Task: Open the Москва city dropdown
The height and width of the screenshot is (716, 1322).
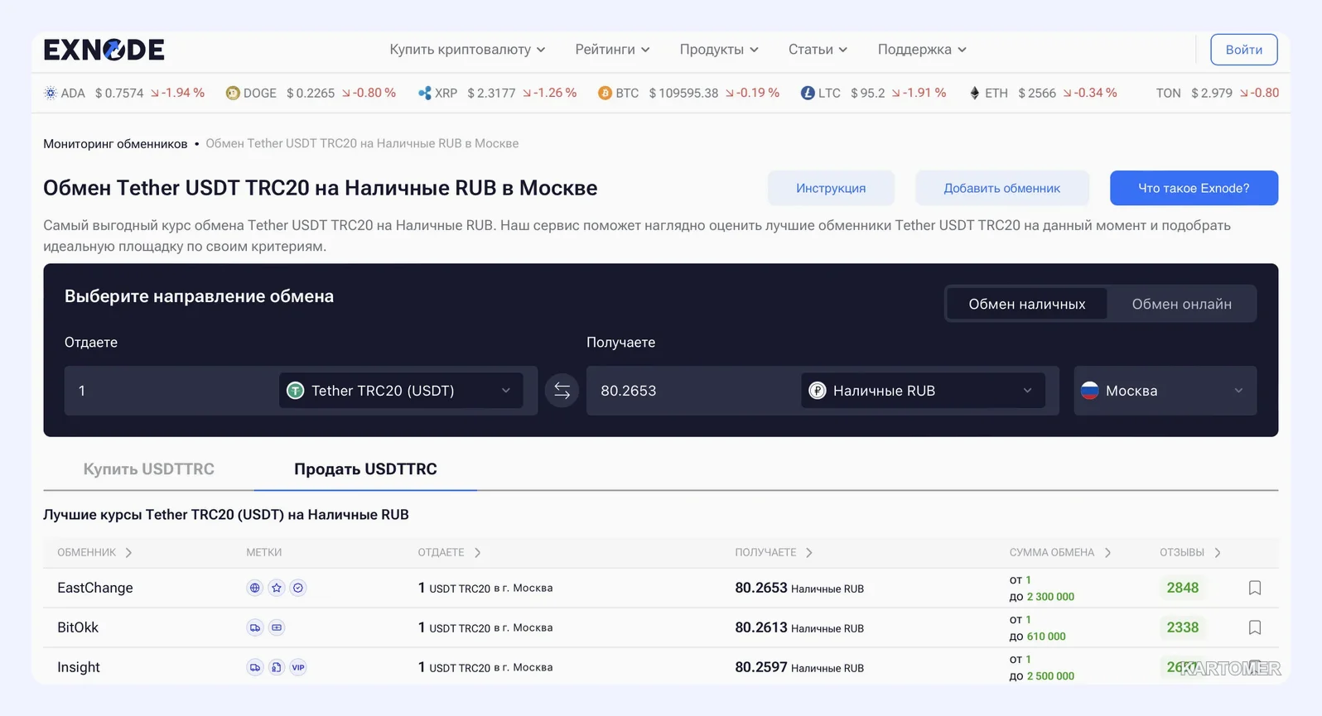Action: (x=1165, y=391)
